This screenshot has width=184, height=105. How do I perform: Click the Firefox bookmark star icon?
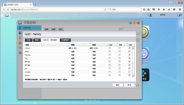click(144, 10)
